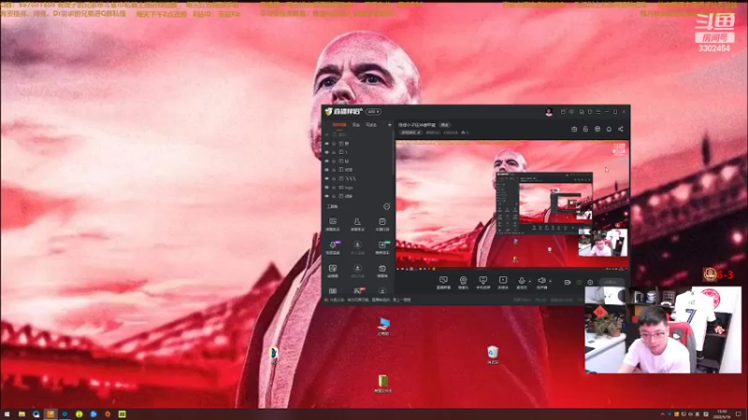Open the user avatar in the title bar
The image size is (748, 420).
point(549,112)
